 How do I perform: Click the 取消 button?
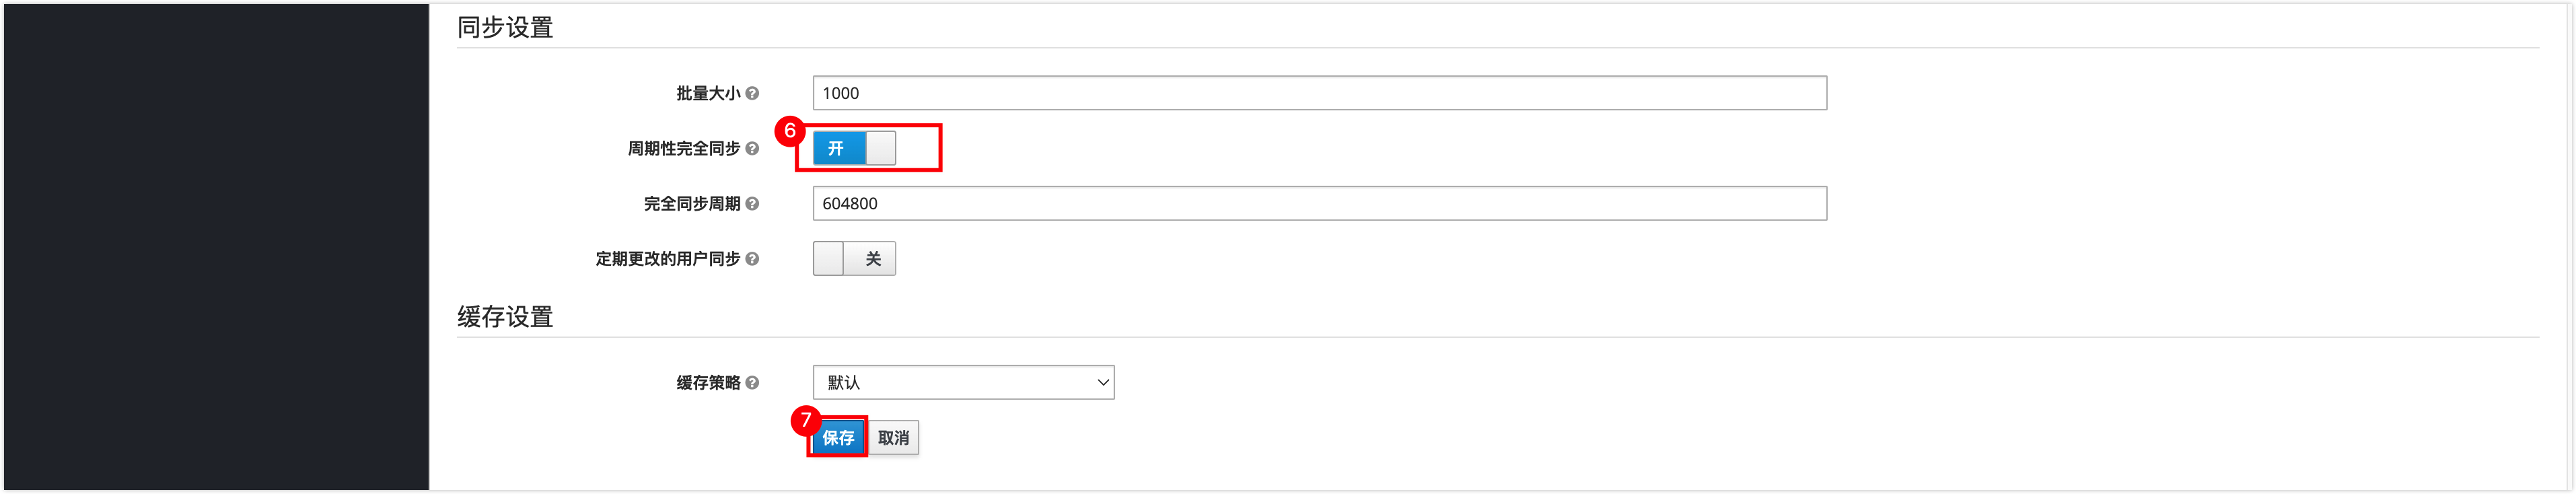click(x=893, y=438)
